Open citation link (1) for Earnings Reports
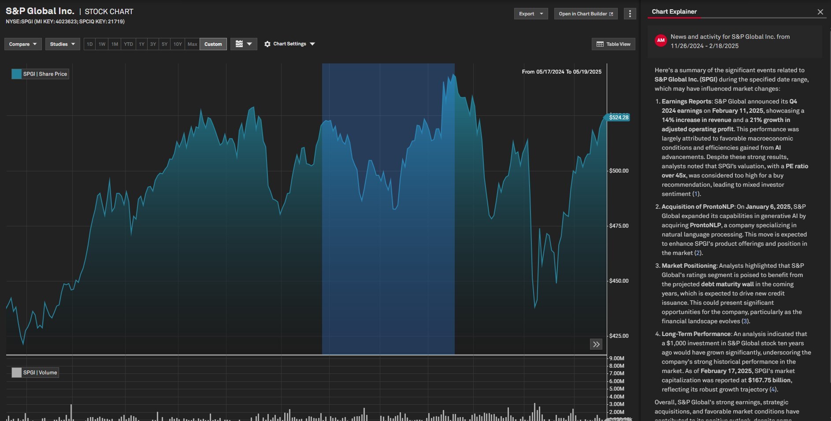The image size is (831, 421). click(x=696, y=194)
